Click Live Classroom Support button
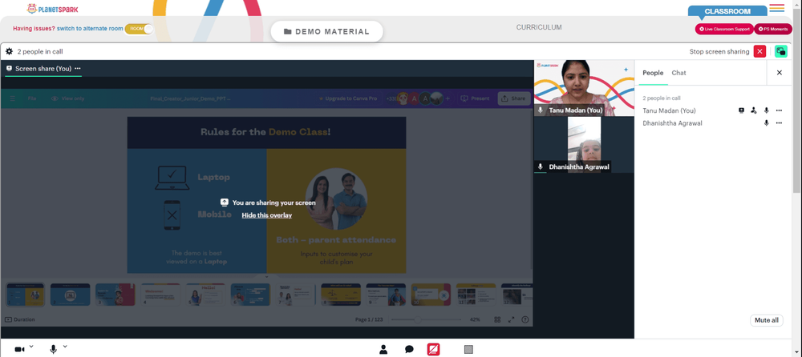This screenshot has height=357, width=802. [724, 29]
